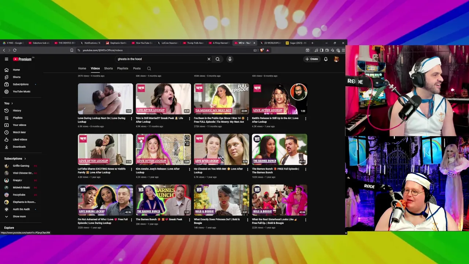The image size is (469, 264).
Task: Click the YouTube Premium logo
Action: 23,59
